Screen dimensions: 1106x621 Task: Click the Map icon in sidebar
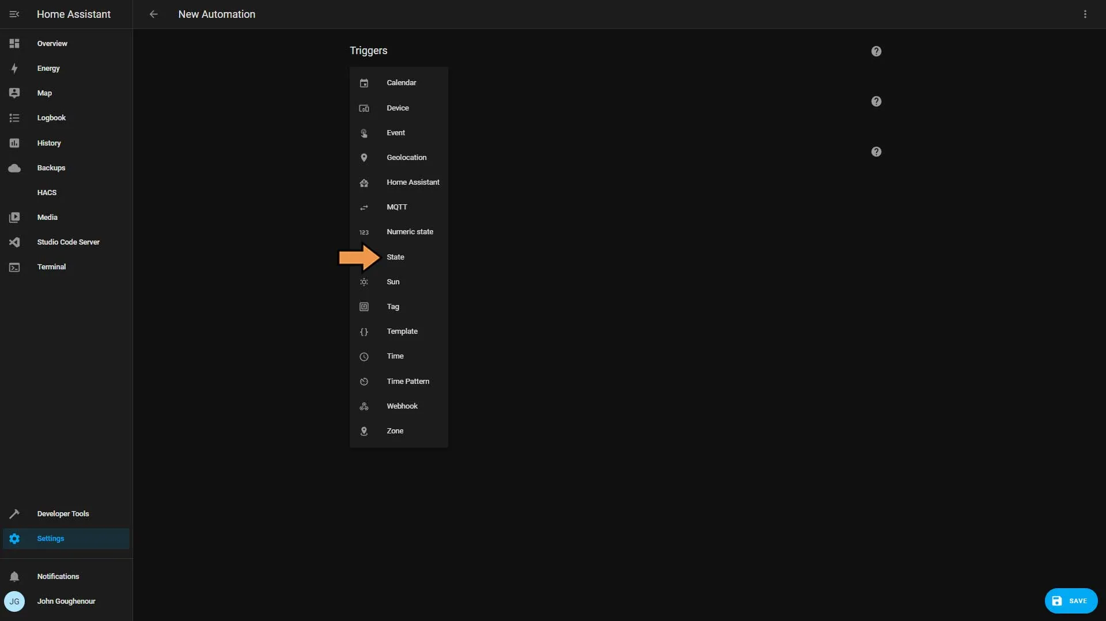[14, 93]
